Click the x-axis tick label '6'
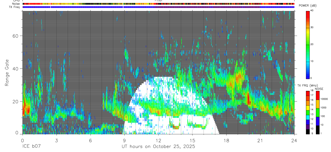This screenshot has width=331, height=152. click(90, 140)
